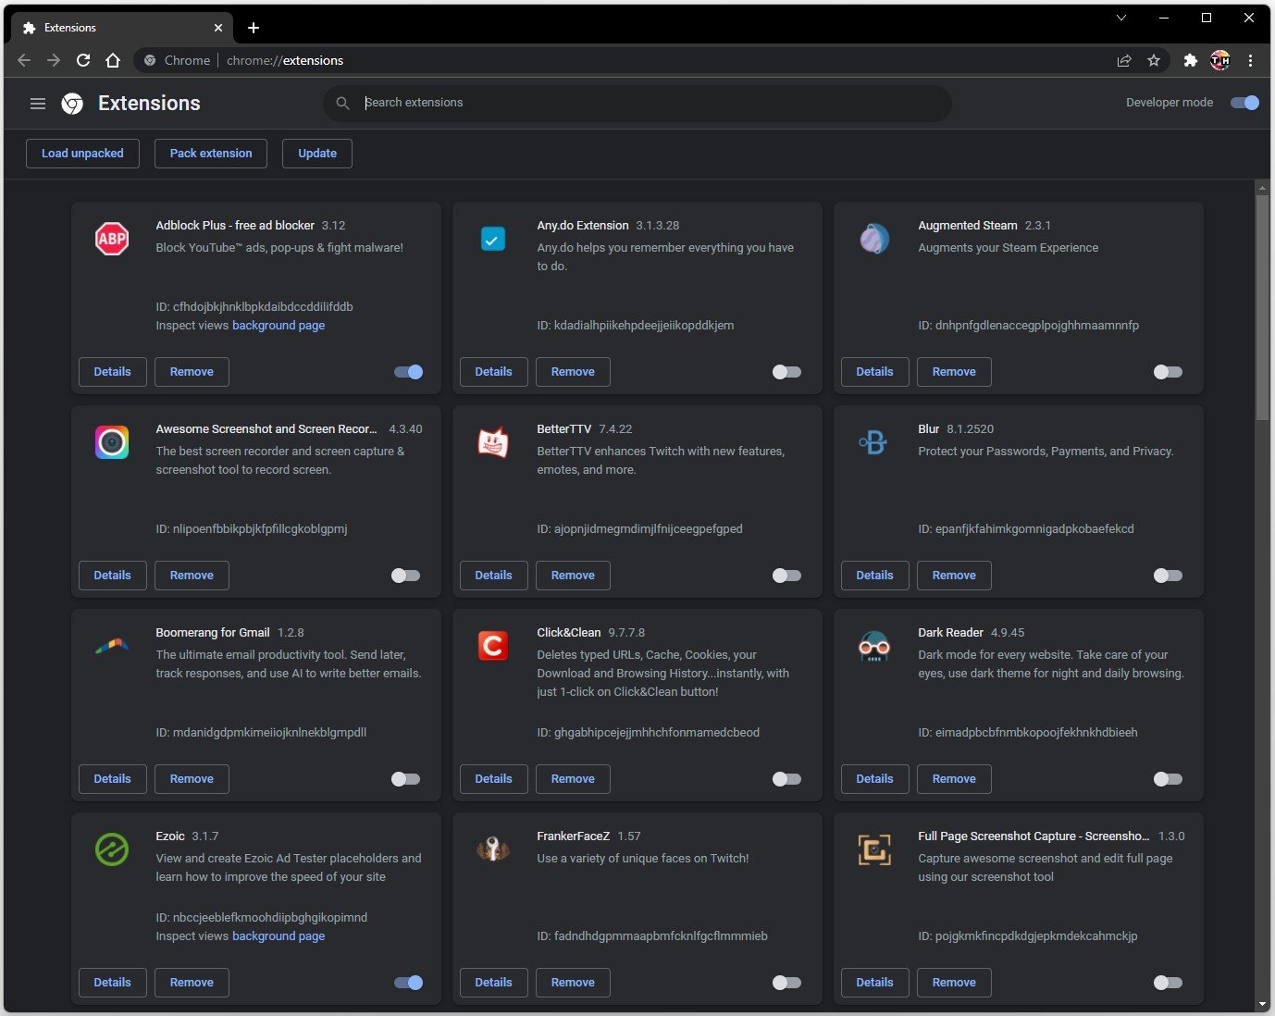Click the profile avatar icon
Image resolution: width=1275 pixels, height=1016 pixels.
tap(1220, 60)
